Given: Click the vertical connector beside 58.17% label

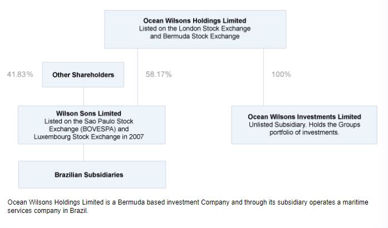Looking at the screenshot, I should point(138,77).
